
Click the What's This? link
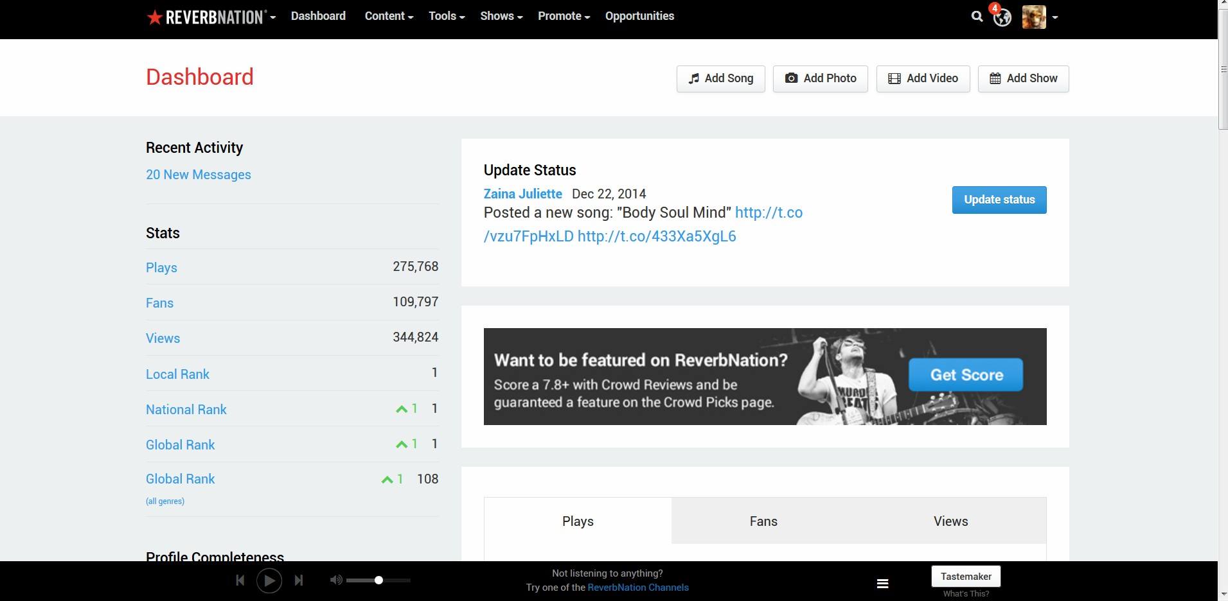point(966,594)
